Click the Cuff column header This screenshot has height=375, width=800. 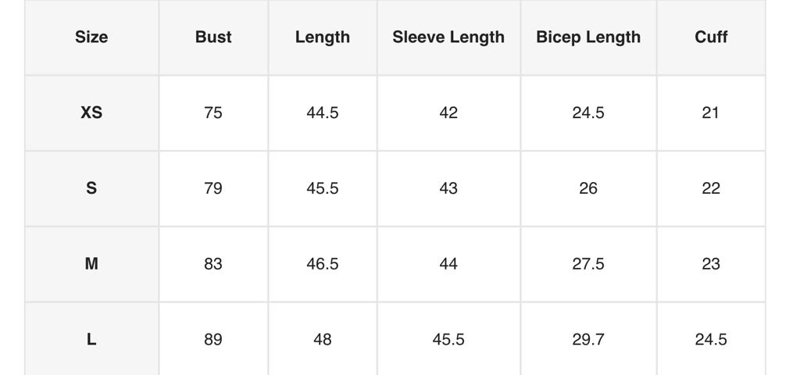(x=711, y=37)
